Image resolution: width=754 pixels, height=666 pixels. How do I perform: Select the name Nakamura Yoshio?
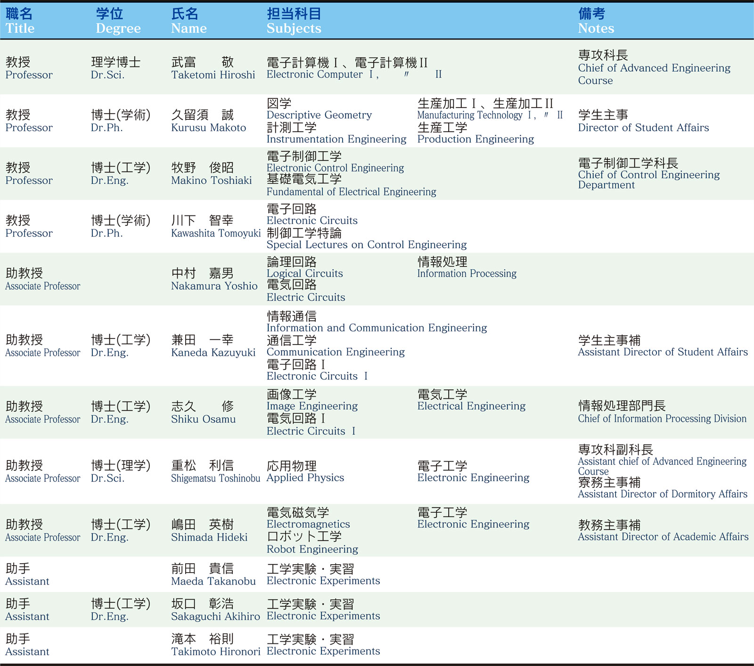click(x=214, y=286)
